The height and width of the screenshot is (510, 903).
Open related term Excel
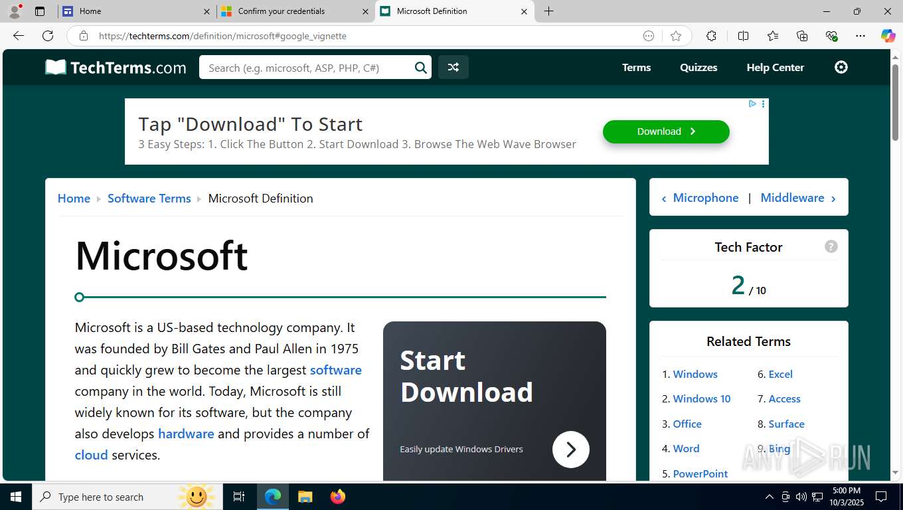tap(780, 374)
